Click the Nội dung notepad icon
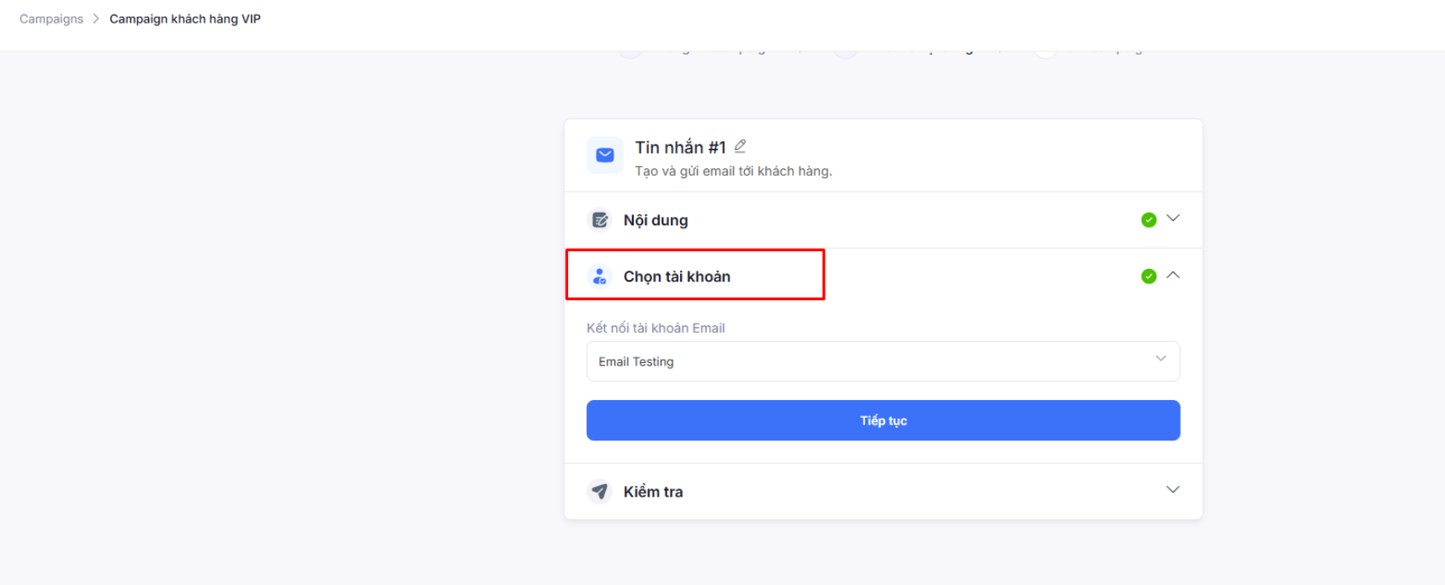Viewport: 1445px width, 585px height. pos(600,220)
